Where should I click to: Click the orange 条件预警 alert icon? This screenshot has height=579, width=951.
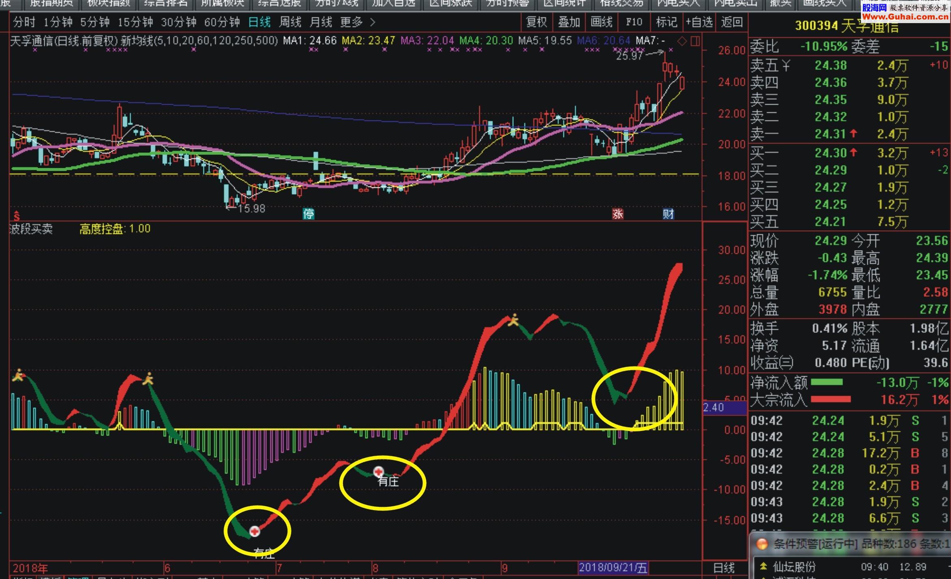pos(762,544)
